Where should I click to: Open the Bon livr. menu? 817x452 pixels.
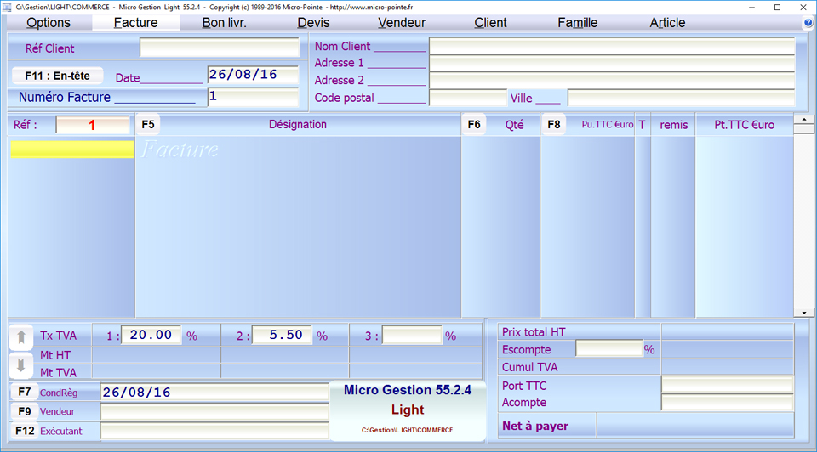225,23
